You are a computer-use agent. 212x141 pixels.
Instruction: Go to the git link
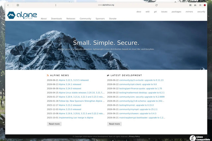click(155, 12)
